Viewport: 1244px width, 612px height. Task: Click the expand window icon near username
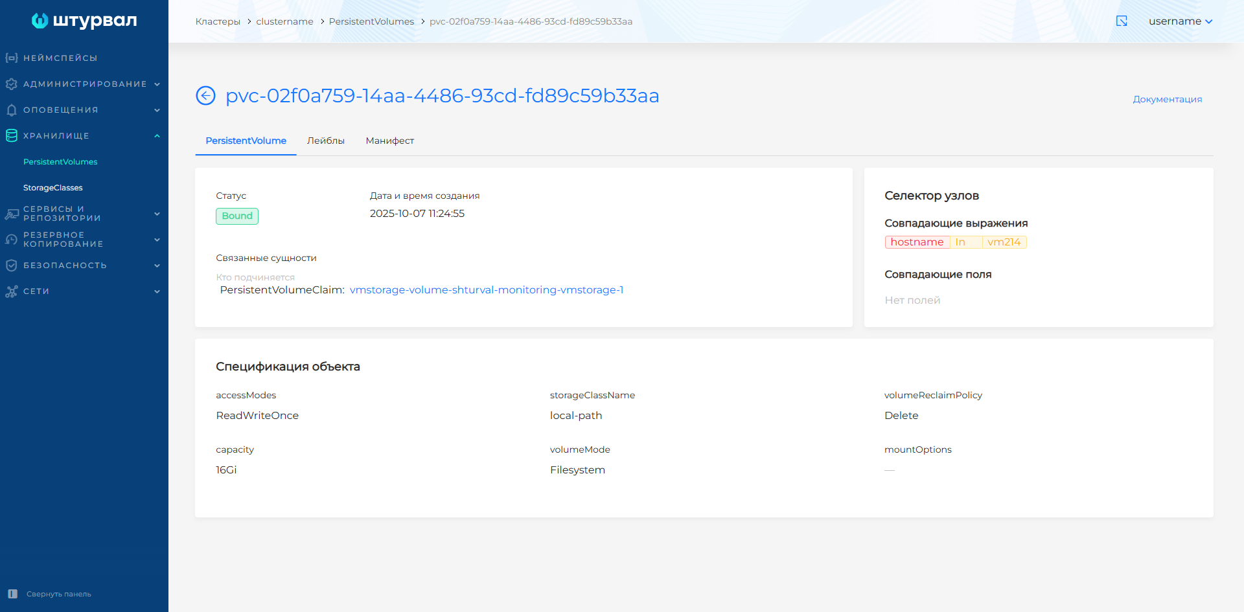pos(1122,21)
